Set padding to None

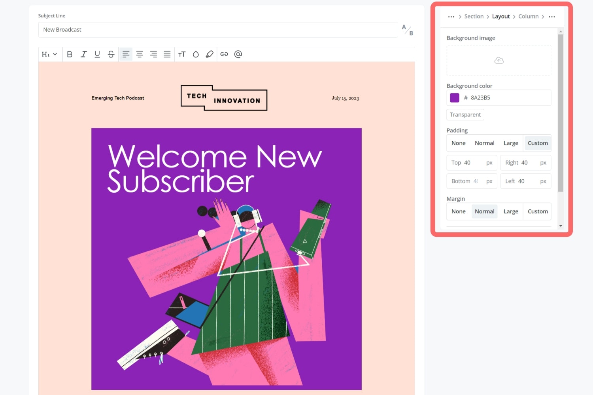pyautogui.click(x=458, y=143)
